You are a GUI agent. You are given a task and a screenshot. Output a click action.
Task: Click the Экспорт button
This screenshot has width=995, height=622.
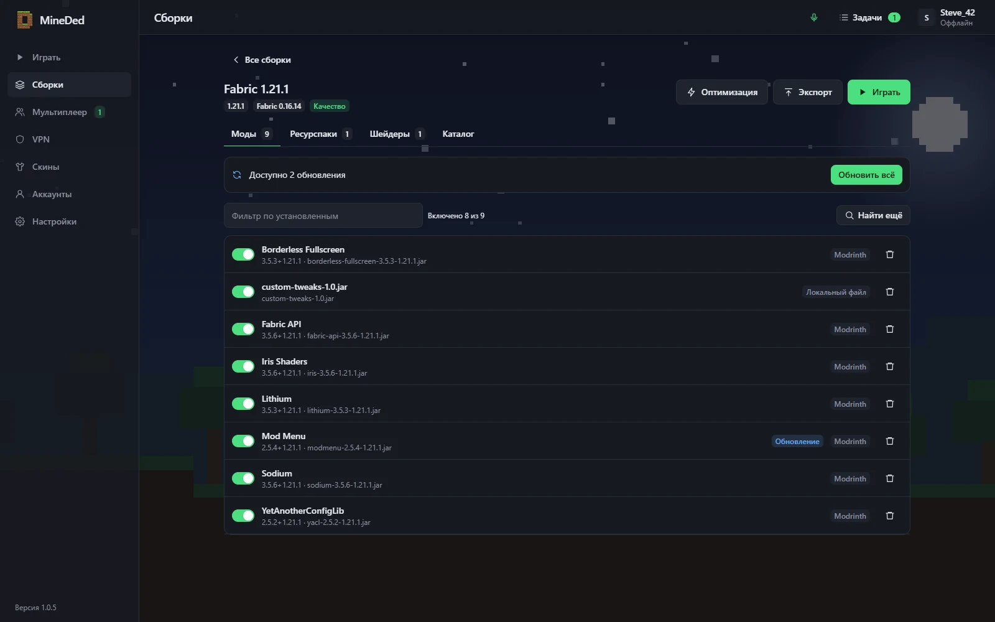point(808,92)
